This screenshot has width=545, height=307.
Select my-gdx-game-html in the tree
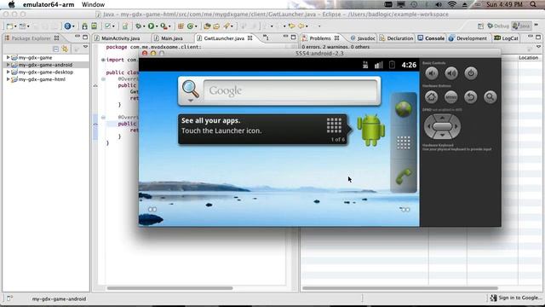click(42, 79)
